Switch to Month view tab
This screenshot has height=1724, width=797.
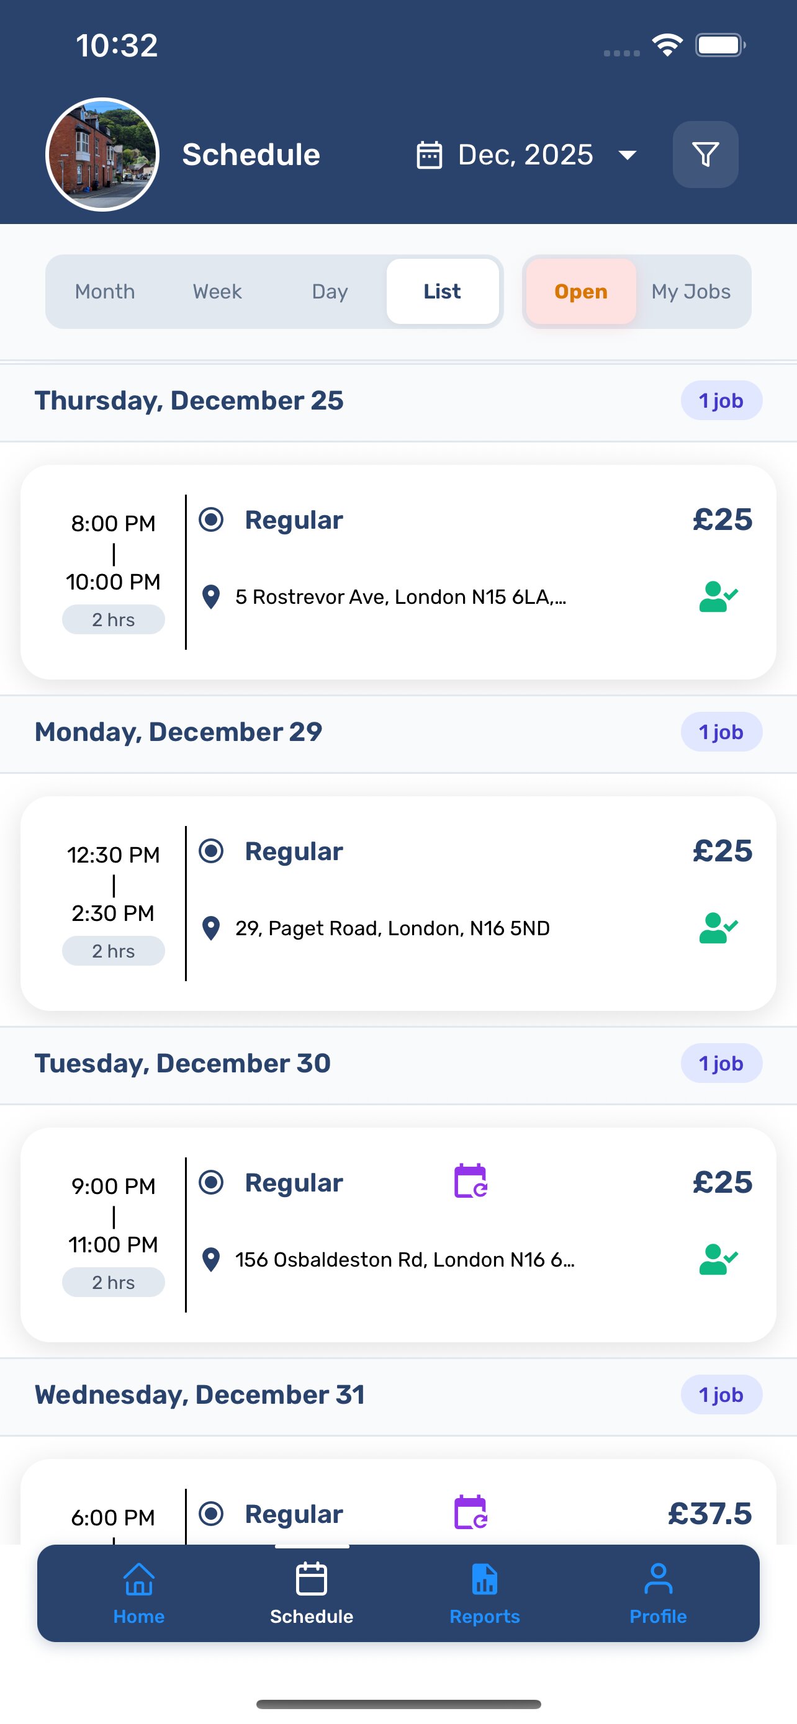105,292
